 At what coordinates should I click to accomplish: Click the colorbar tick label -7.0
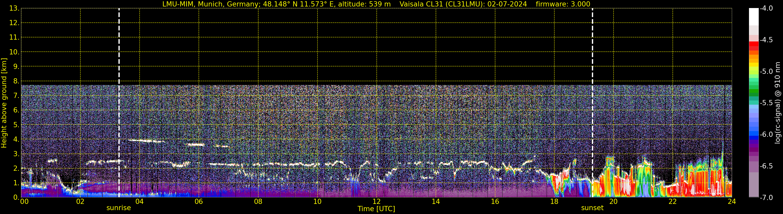point(766,198)
